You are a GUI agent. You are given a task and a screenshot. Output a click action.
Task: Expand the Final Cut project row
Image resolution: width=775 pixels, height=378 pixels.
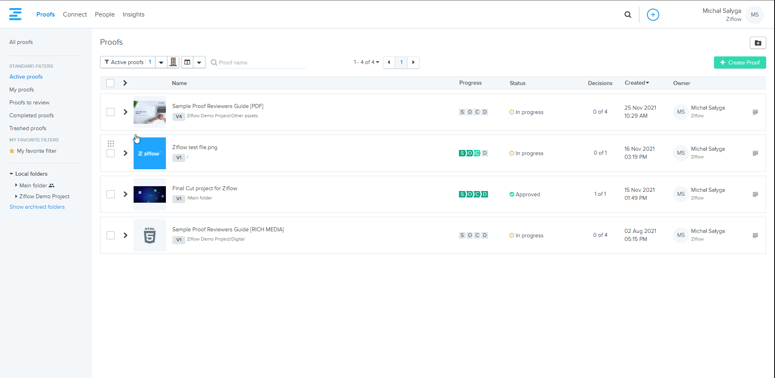(126, 194)
